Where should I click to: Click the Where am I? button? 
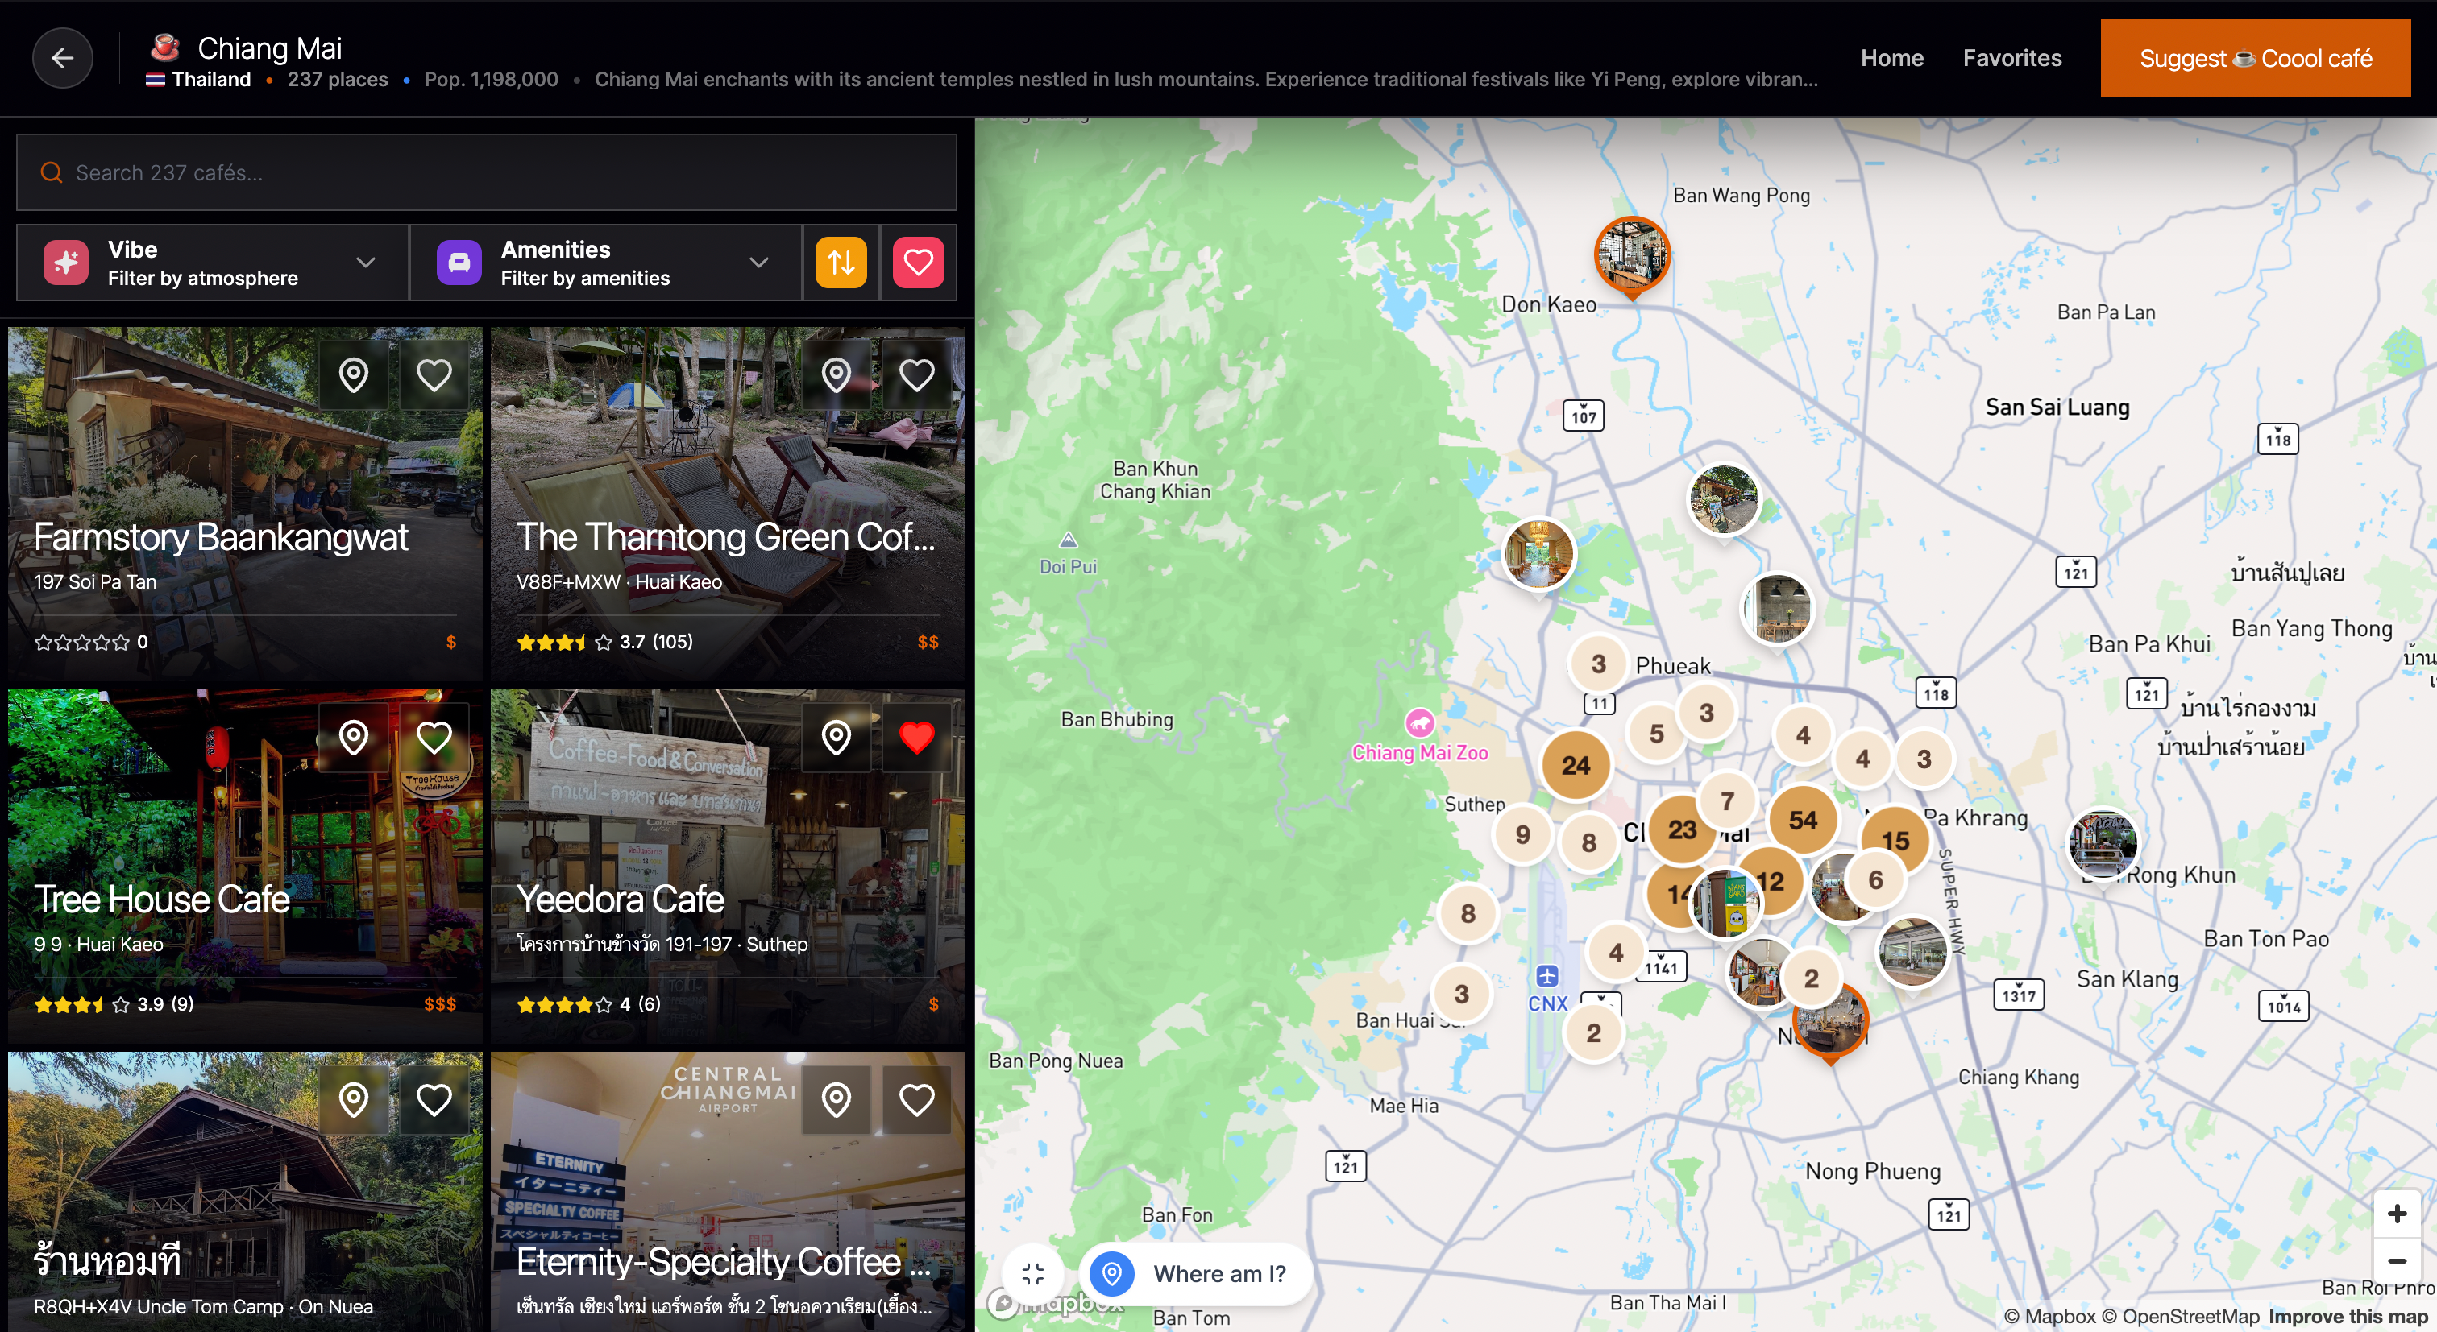point(1195,1273)
